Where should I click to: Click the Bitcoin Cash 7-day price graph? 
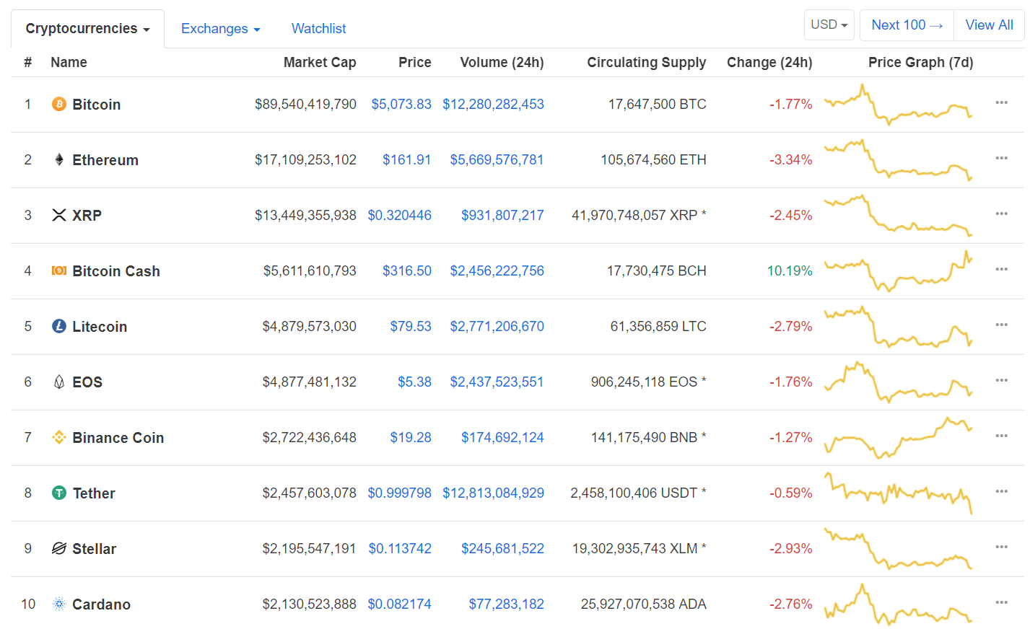point(899,270)
